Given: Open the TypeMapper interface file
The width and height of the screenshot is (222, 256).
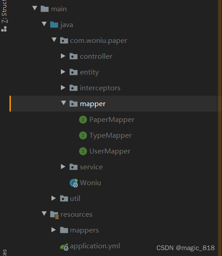Looking at the screenshot, I should pos(111,135).
